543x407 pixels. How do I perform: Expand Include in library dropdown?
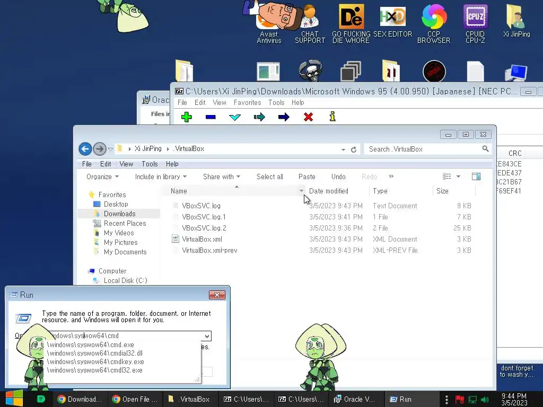coord(161,176)
